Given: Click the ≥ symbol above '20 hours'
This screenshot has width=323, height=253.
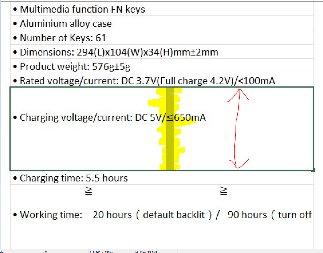Looking at the screenshot, I should pyautogui.click(x=88, y=191).
